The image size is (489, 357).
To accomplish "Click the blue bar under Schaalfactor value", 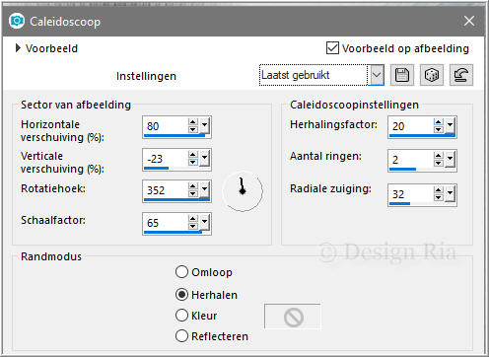I will pos(174,232).
